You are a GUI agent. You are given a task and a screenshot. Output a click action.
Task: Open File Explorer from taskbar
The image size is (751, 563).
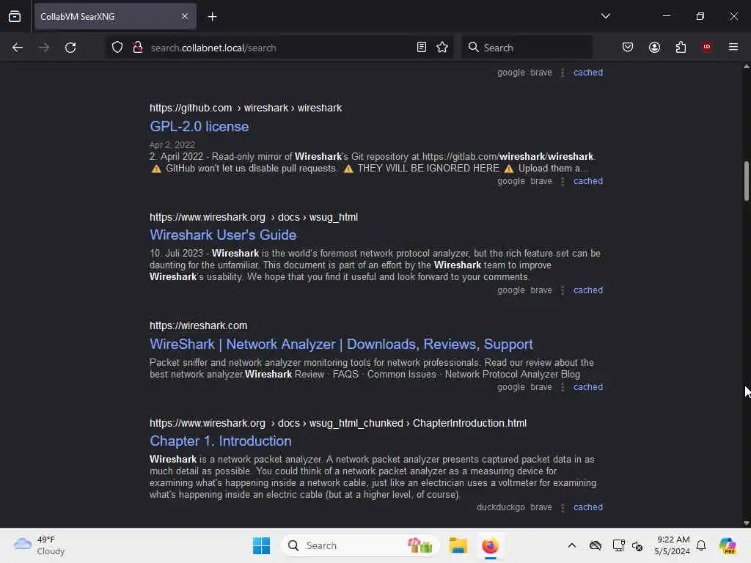[x=458, y=545]
